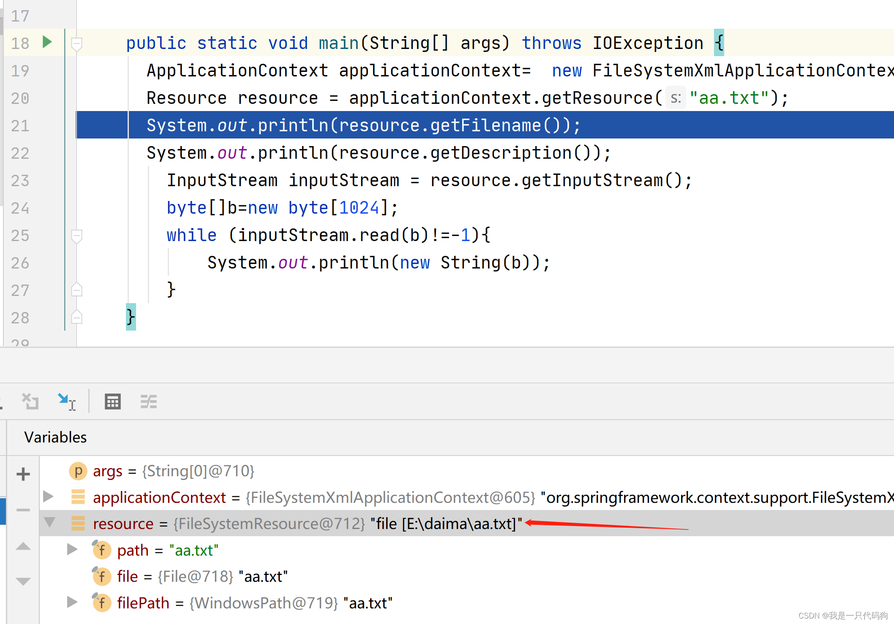Click the highlighted getFilename line 21
Viewport: 894px width, 624px height.
pos(363,125)
